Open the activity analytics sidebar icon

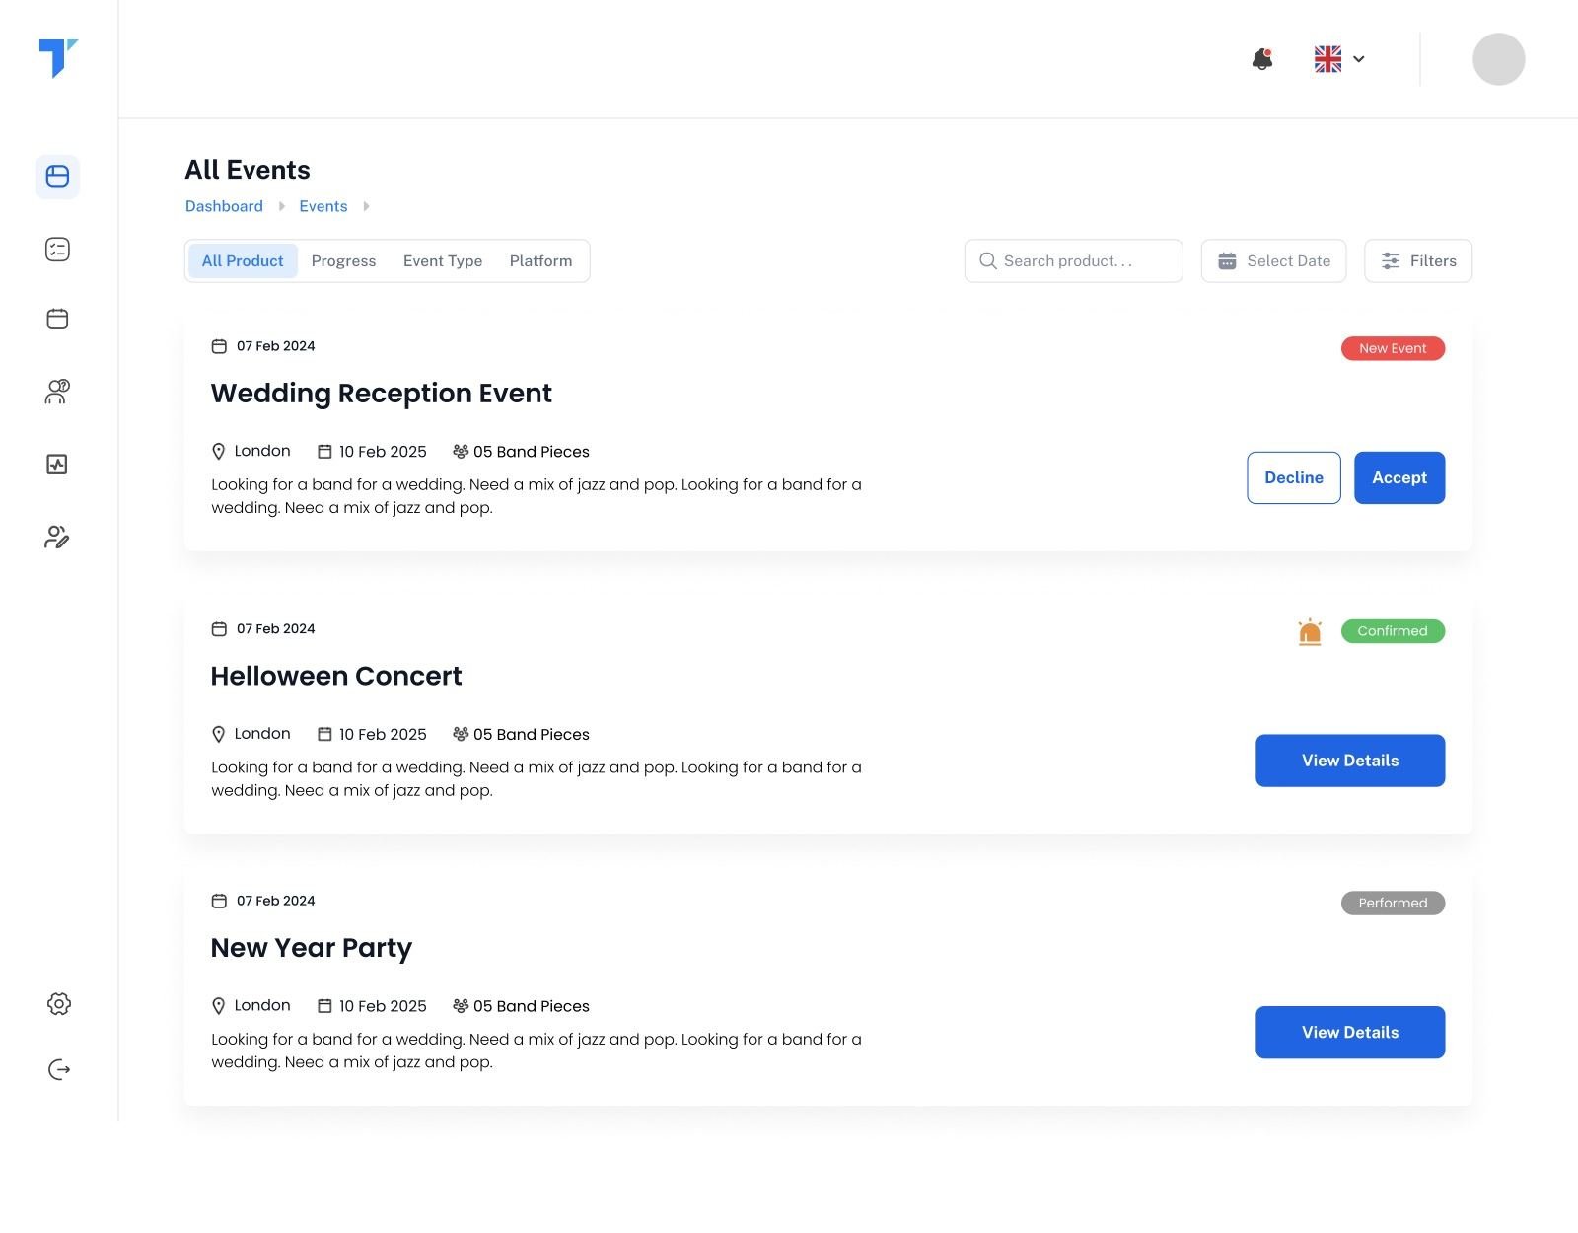pos(57,465)
